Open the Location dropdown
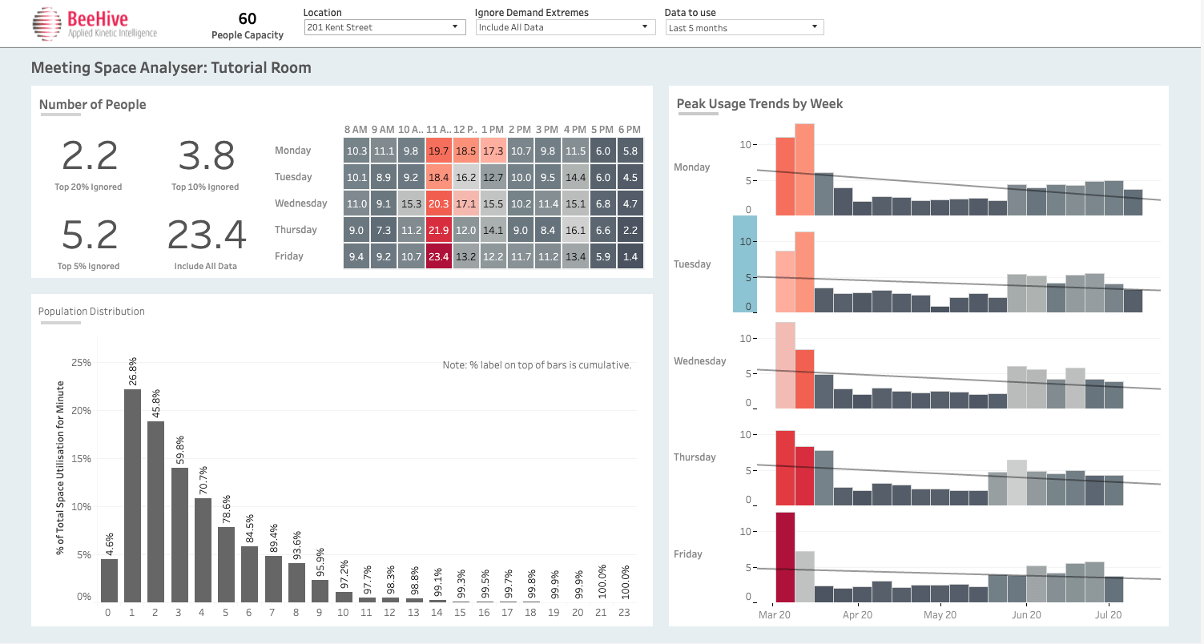This screenshot has height=644, width=1204. point(385,27)
